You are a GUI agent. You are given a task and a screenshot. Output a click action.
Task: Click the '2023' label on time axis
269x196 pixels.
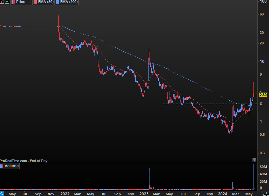[x=144, y=194]
